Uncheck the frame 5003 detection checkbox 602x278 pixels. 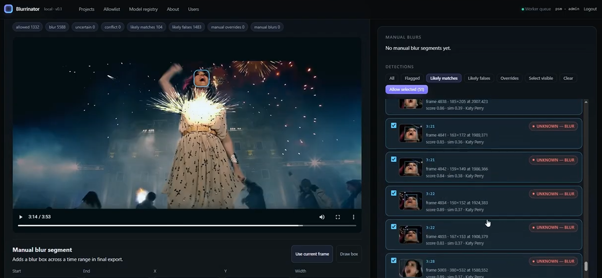[394, 261]
